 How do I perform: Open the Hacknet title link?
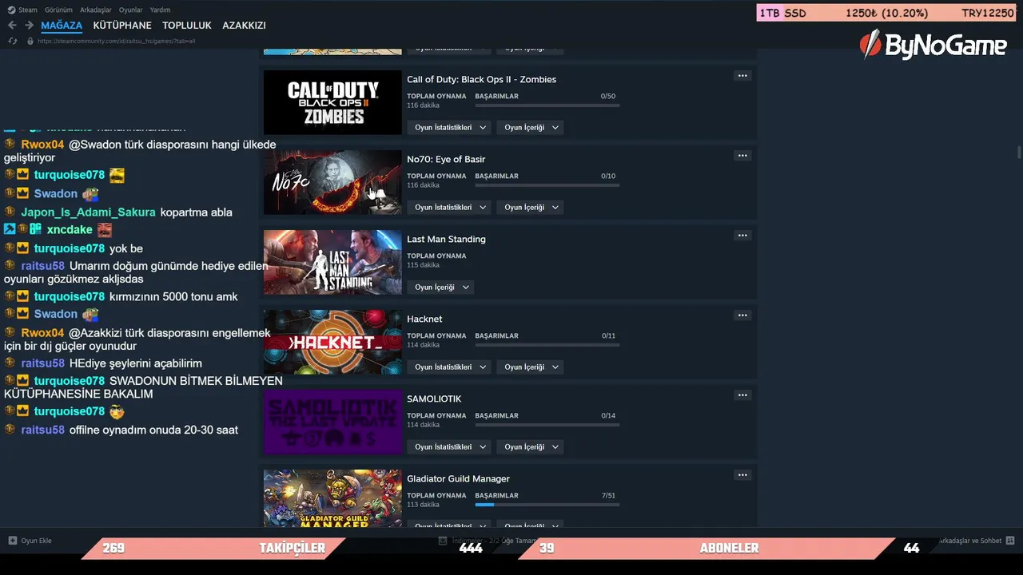(x=424, y=319)
